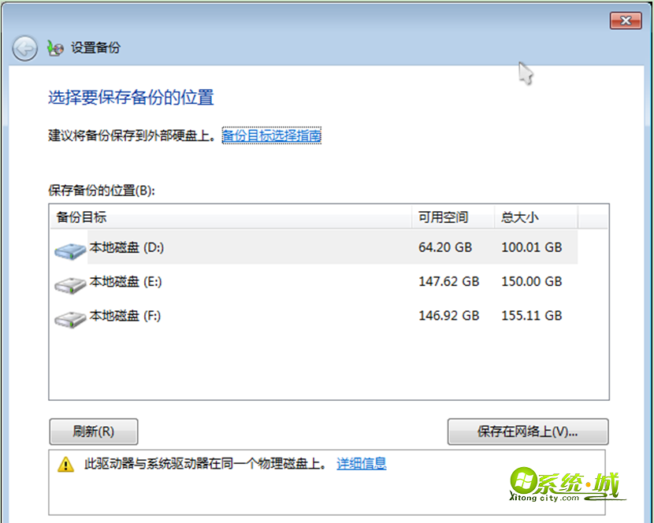Click the 设置备份 title bar icon

click(x=54, y=48)
